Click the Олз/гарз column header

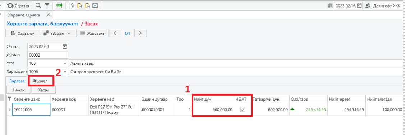pyautogui.click(x=308, y=99)
